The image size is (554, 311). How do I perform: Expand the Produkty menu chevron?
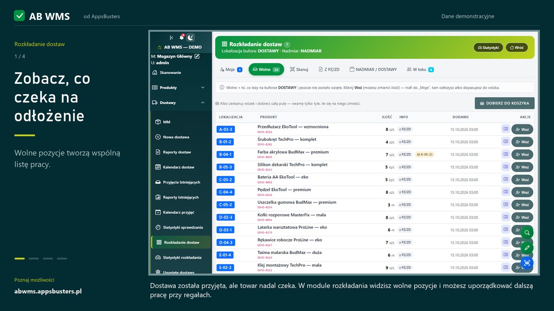point(203,88)
